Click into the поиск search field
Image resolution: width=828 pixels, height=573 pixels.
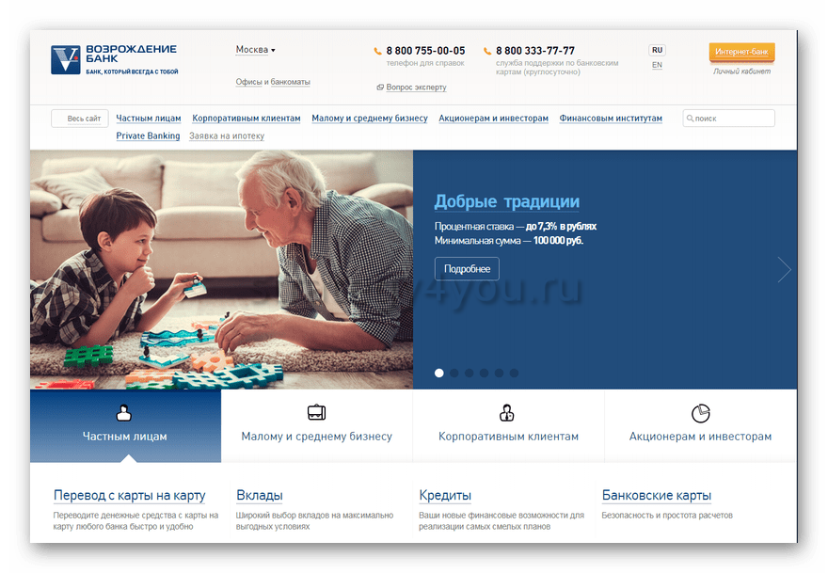734,119
